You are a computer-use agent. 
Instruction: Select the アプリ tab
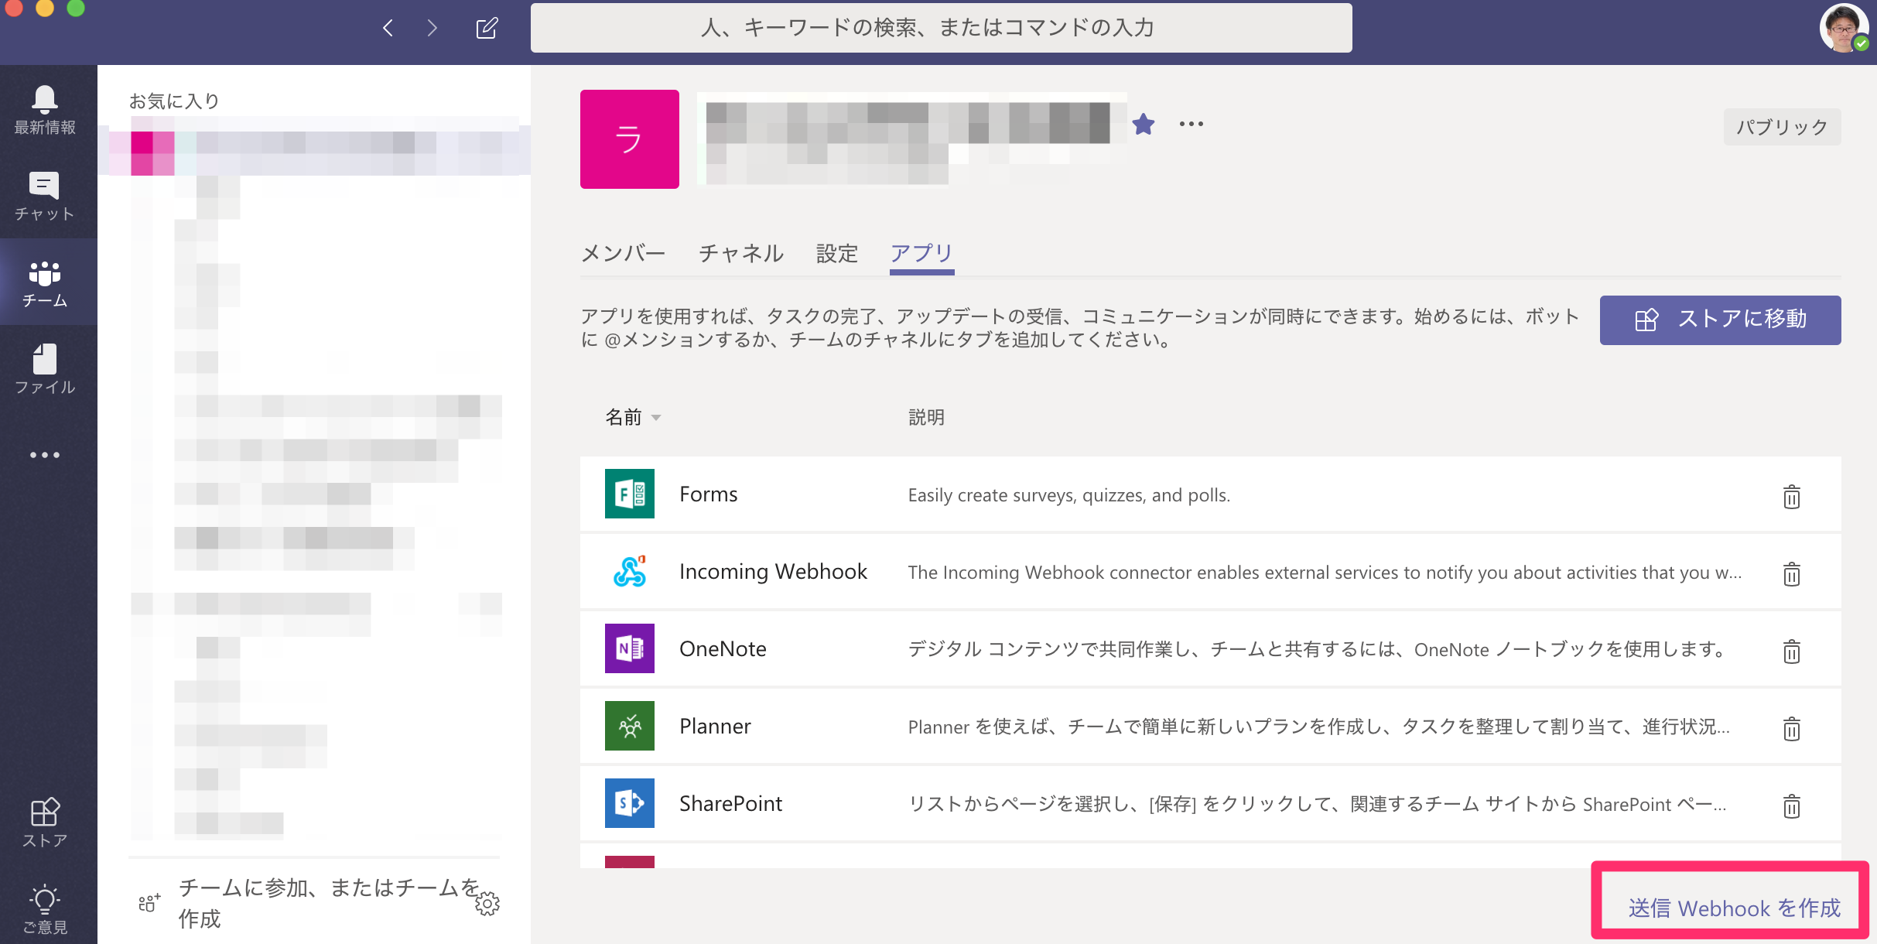921,253
